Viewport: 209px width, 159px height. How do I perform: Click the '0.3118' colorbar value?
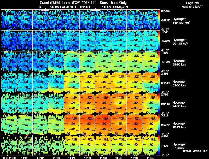coord(166,104)
